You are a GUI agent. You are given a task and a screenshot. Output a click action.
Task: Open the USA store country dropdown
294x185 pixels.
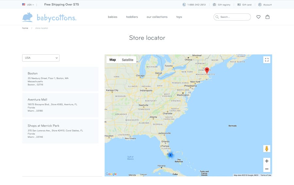[x=41, y=58]
